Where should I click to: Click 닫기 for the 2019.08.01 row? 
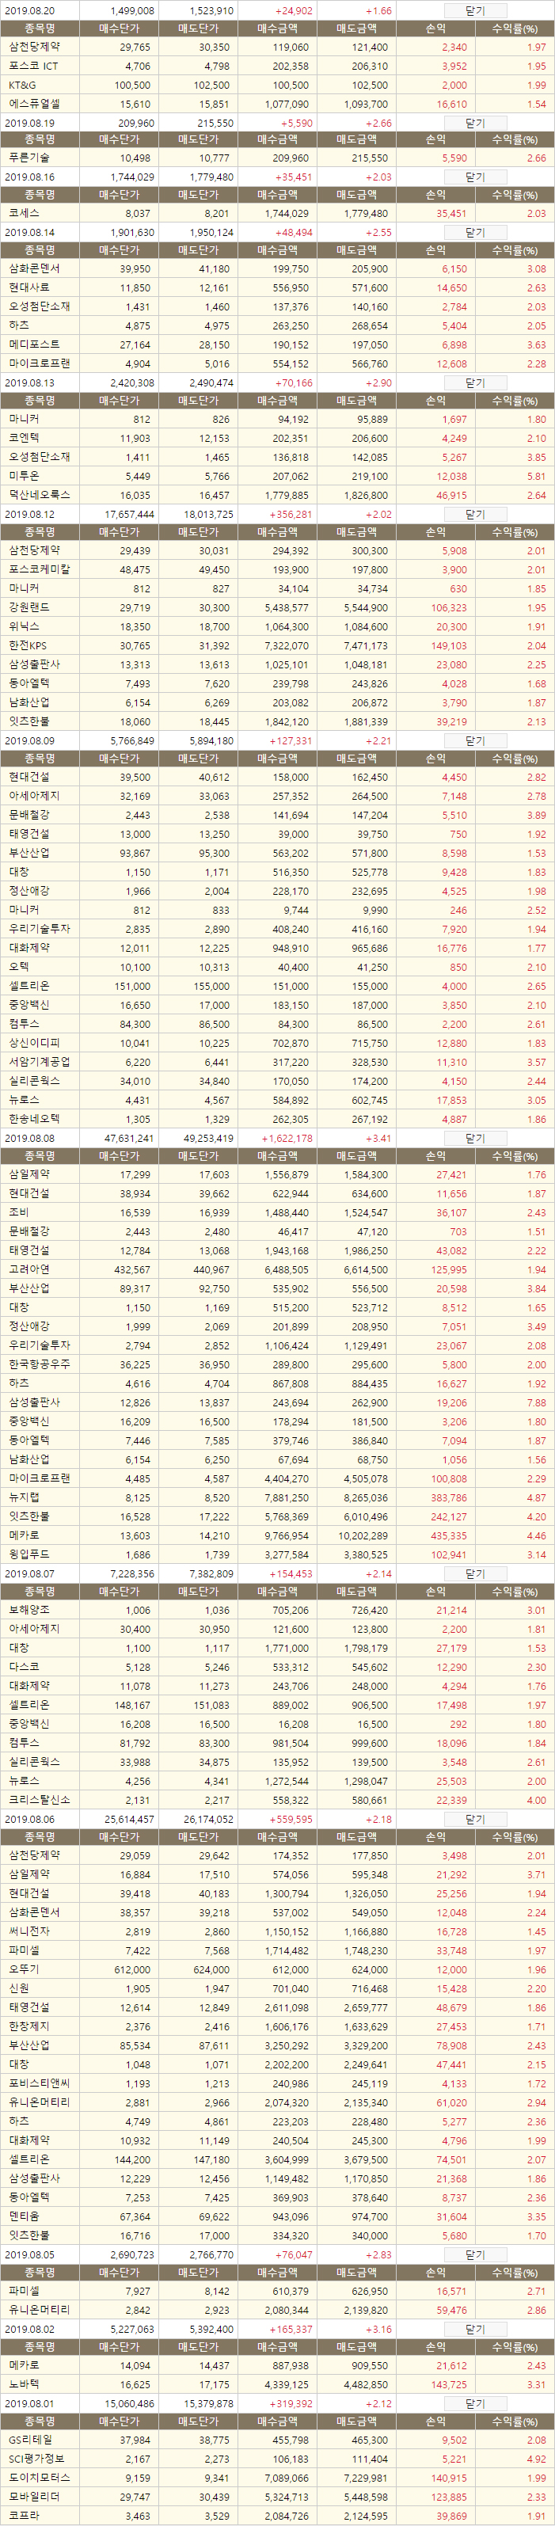click(x=474, y=2403)
